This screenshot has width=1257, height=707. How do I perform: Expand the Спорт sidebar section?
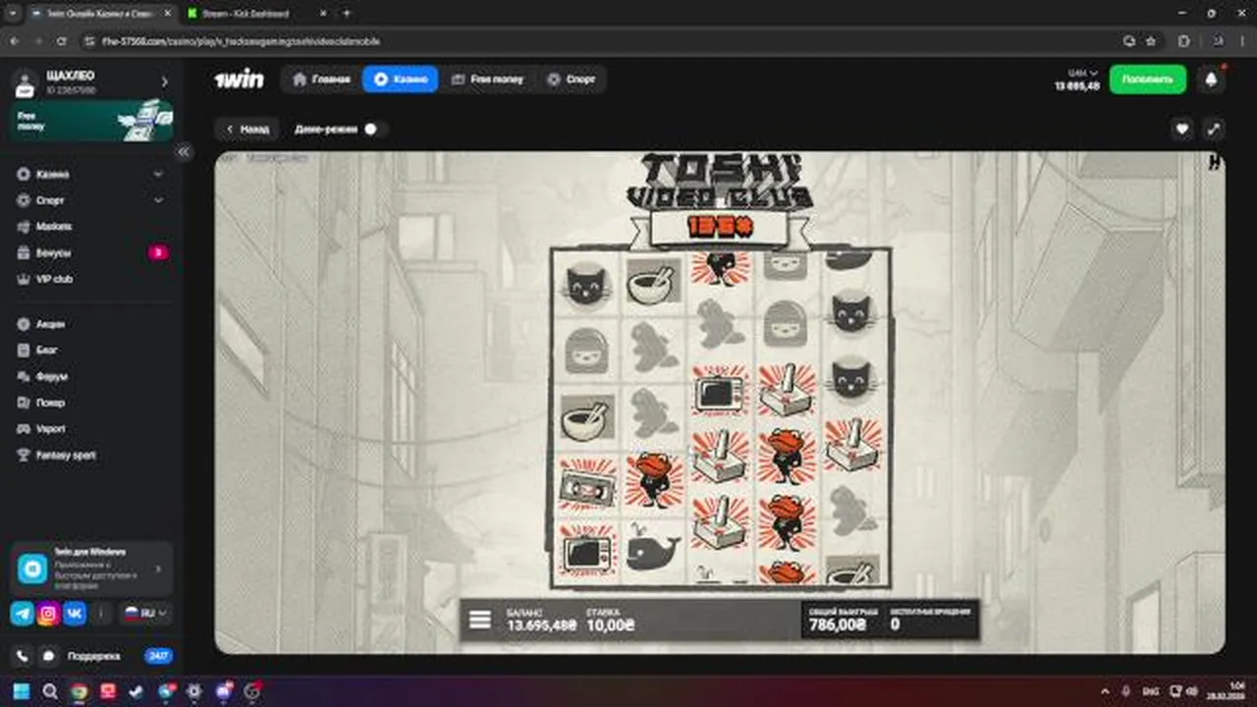(x=159, y=200)
